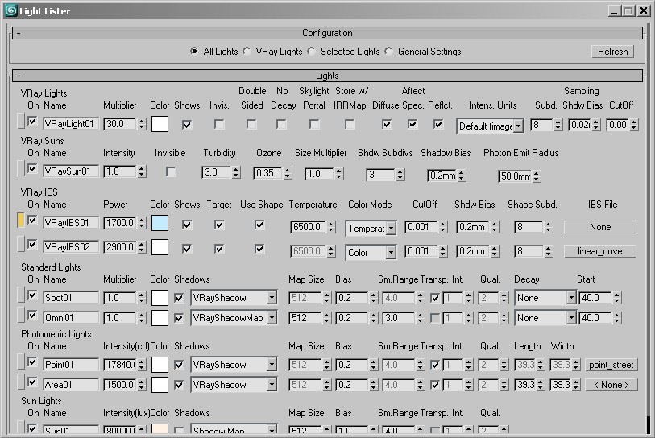655x438 pixels.
Task: Open Omni01 Decay dropdown
Action: pos(545,318)
